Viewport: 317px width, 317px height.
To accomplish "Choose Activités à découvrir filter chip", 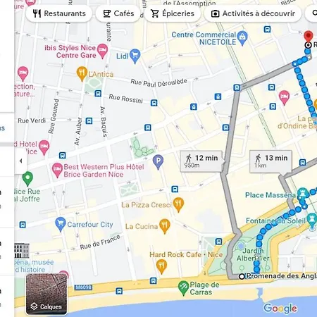I will (x=253, y=13).
